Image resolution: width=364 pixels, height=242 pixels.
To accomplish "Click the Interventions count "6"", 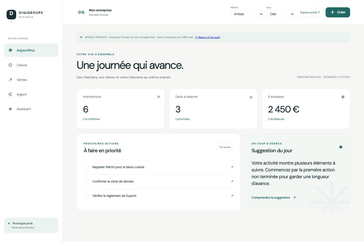I will [86, 109].
